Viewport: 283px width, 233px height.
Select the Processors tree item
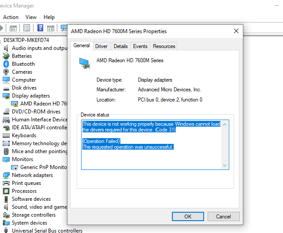[24, 191]
